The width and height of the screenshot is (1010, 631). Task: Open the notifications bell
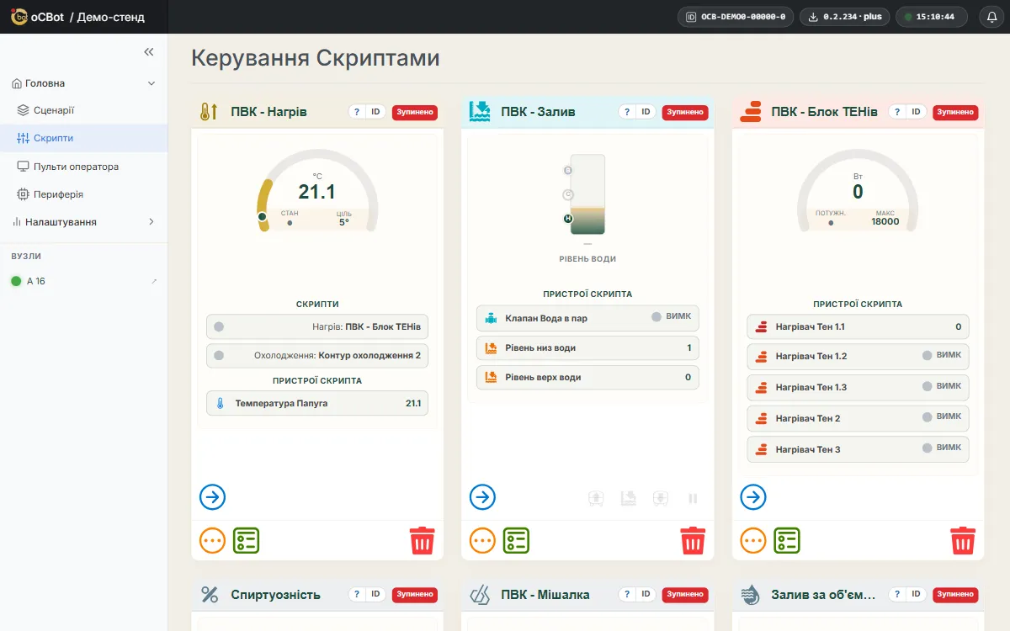coord(991,17)
